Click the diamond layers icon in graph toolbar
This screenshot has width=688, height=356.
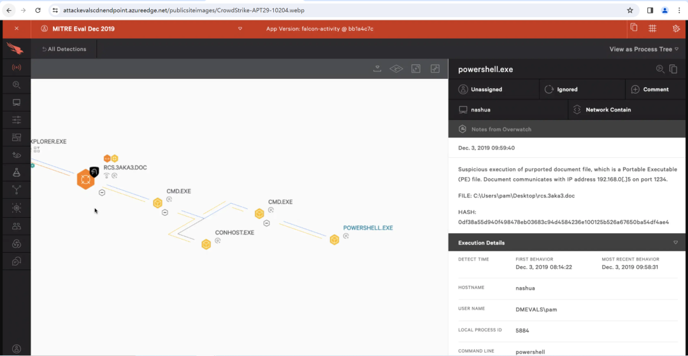click(x=396, y=69)
